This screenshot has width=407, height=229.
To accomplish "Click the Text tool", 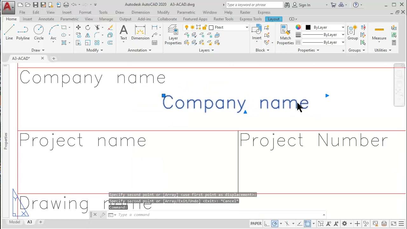I will [123, 32].
